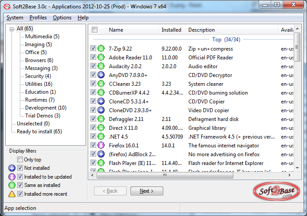Viewport: 307px width, 216px height.
Task: Click the scroll right arrow under app list
Action: pos(290,175)
